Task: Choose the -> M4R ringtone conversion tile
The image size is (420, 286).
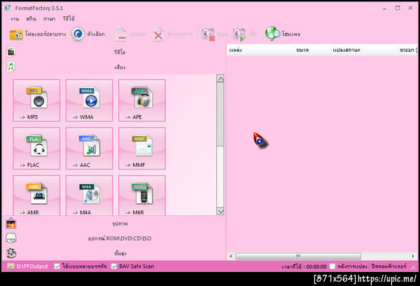Action: coord(142,196)
